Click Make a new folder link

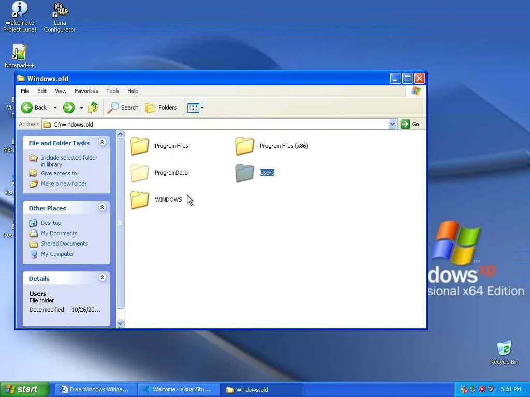pyautogui.click(x=64, y=184)
